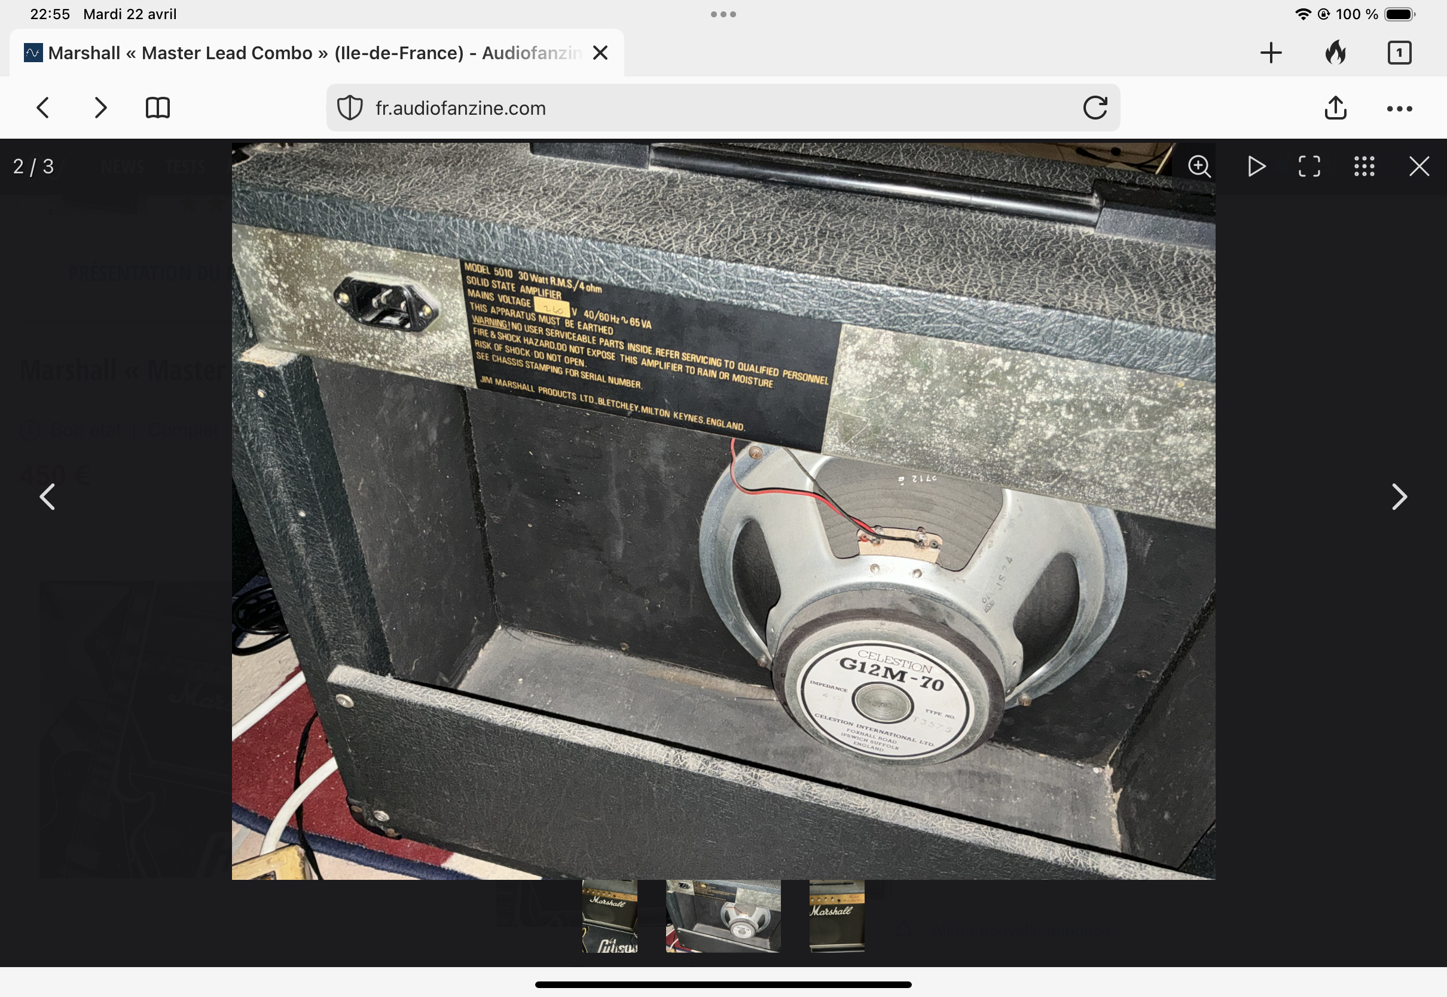
Task: Click the main amplifier back photo
Action: point(723,511)
